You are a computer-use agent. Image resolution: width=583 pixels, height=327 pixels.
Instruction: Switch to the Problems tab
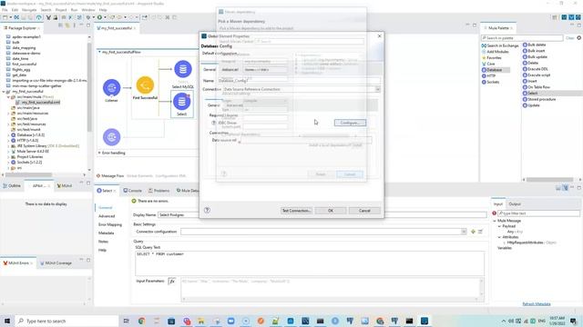coord(159,191)
